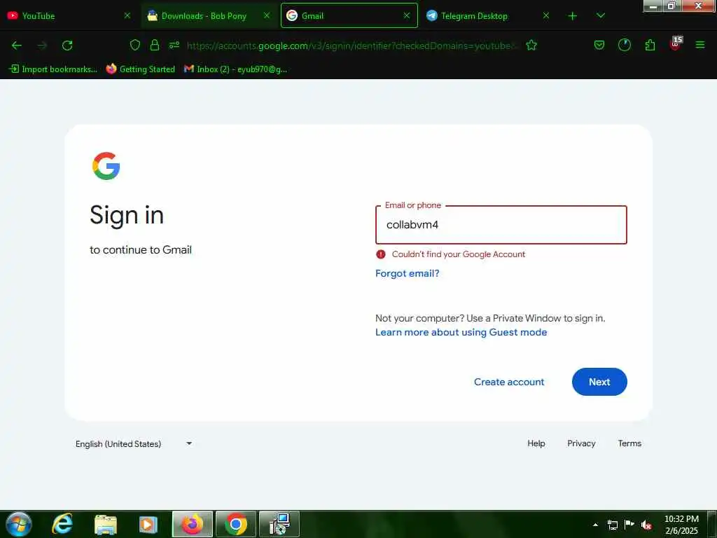This screenshot has width=717, height=538.
Task: Click the blue Next button
Action: [x=599, y=382]
